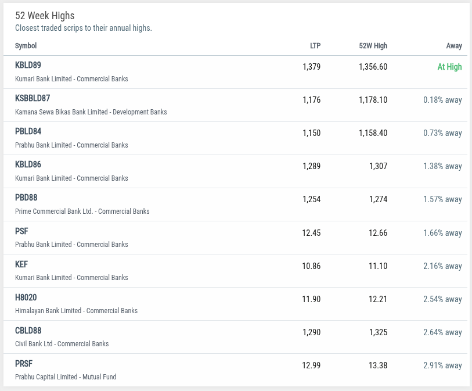
Task: Click the 52W high value 1,178.10
Action: (373, 100)
